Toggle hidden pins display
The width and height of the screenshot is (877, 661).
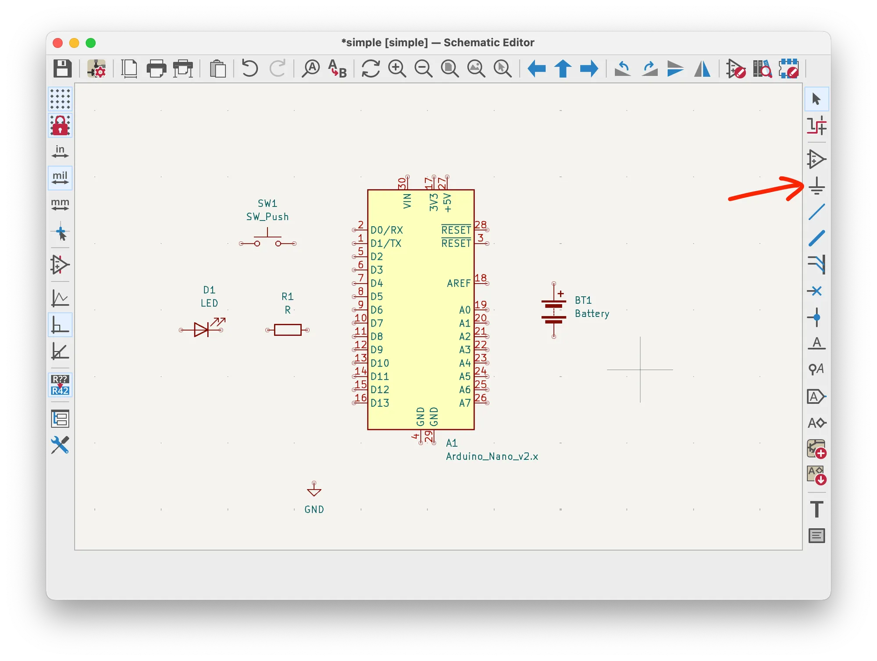(60, 264)
